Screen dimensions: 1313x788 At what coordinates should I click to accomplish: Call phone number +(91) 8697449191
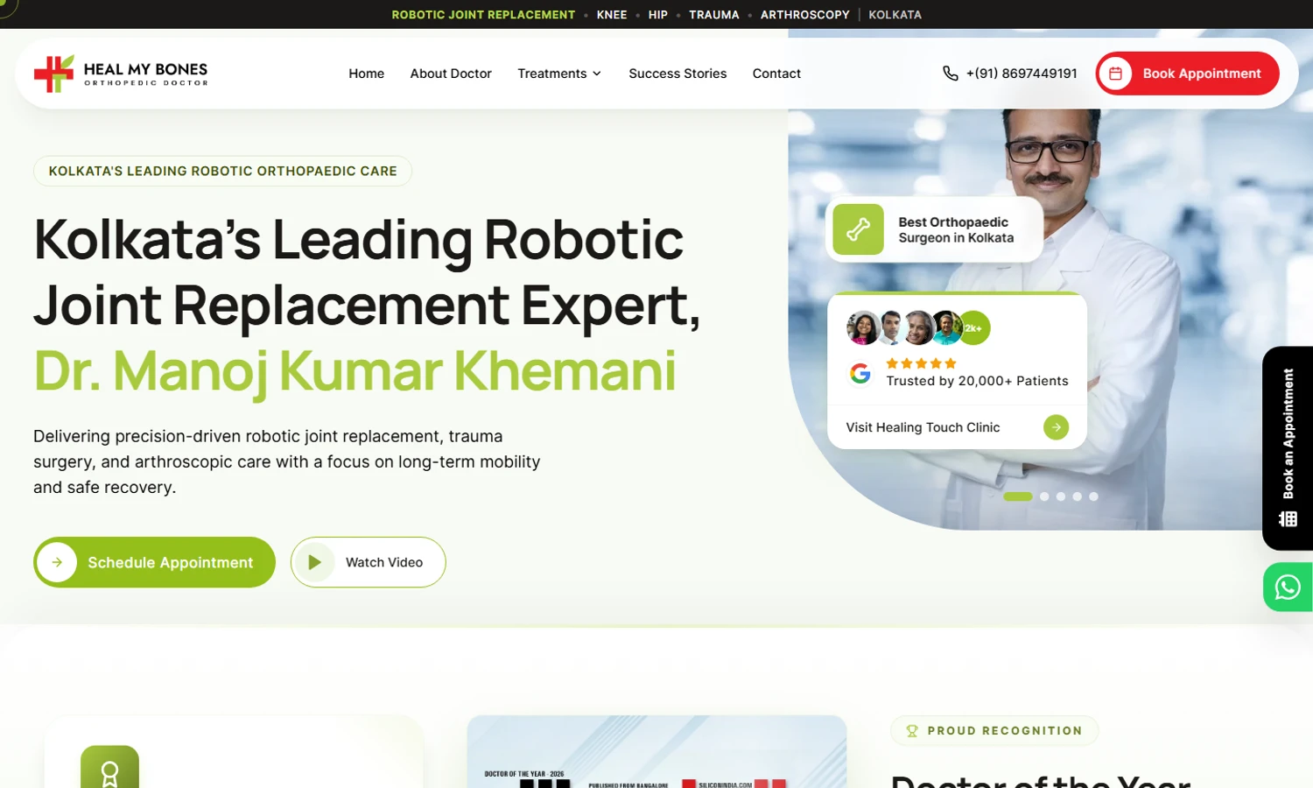(x=1022, y=74)
